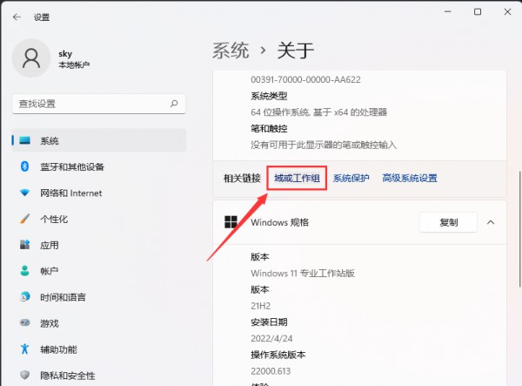Click the 应用 apps icon in the sidebar
The height and width of the screenshot is (386, 522).
coord(24,245)
